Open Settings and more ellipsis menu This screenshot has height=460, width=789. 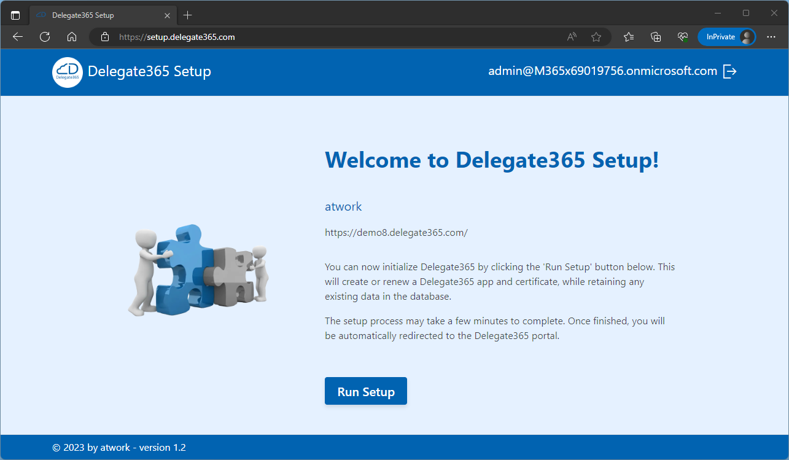(x=771, y=37)
